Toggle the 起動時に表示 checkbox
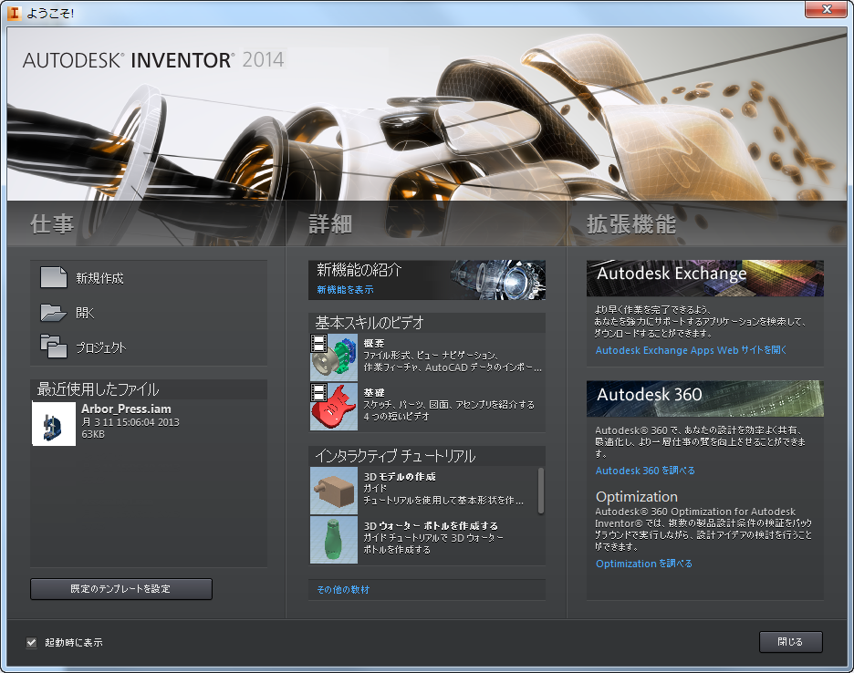 tap(32, 643)
